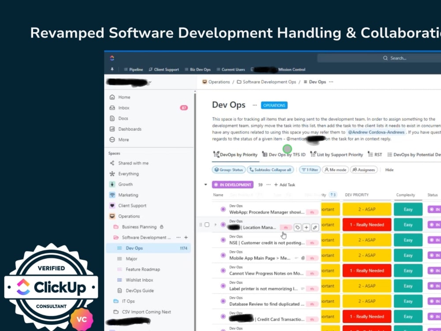
Task: Click the Shared with me icon
Action: [x=112, y=163]
